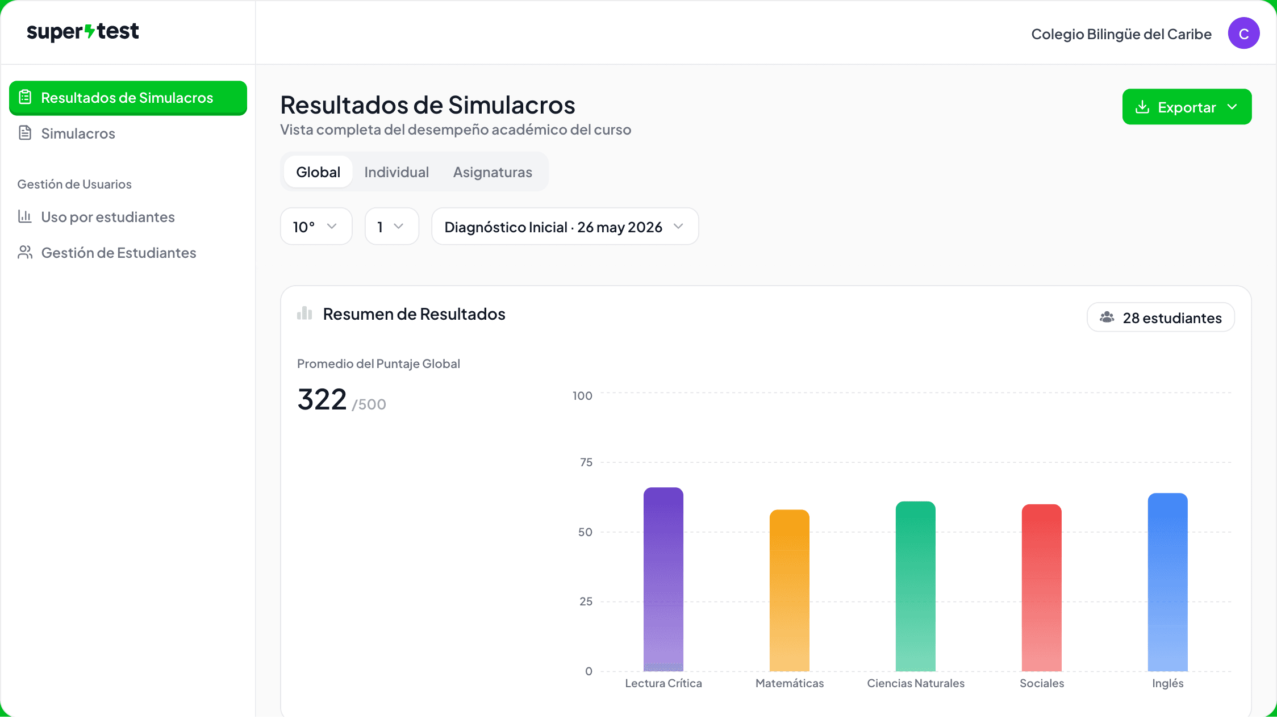The width and height of the screenshot is (1277, 719).
Task: Click the Resultados de Simulacros page title
Action: click(x=428, y=104)
